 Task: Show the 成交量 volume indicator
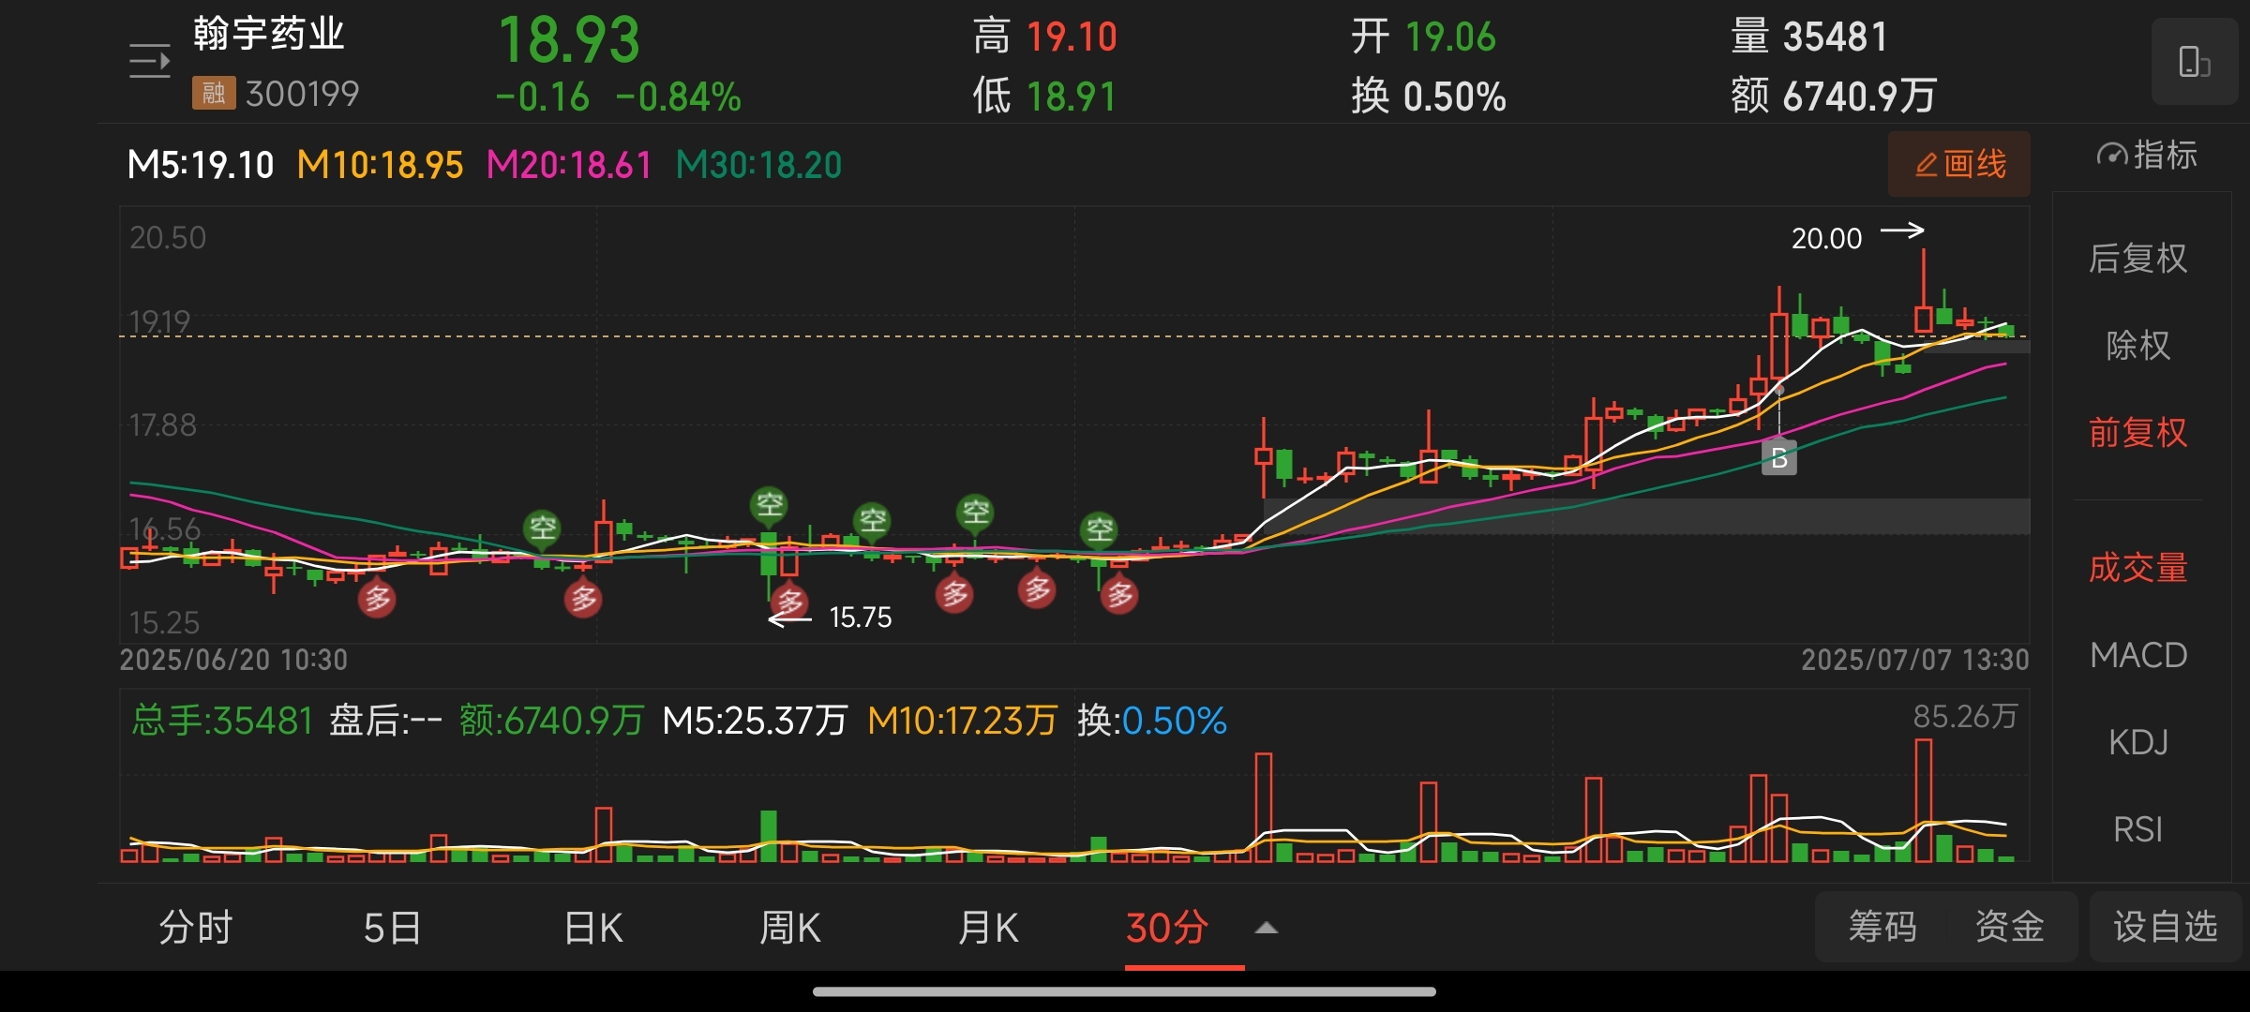tap(2137, 568)
